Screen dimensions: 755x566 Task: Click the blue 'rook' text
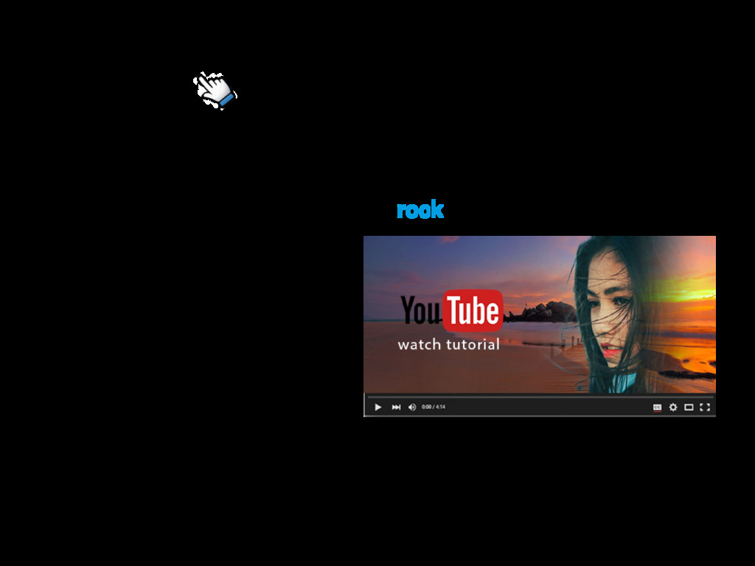pos(420,209)
